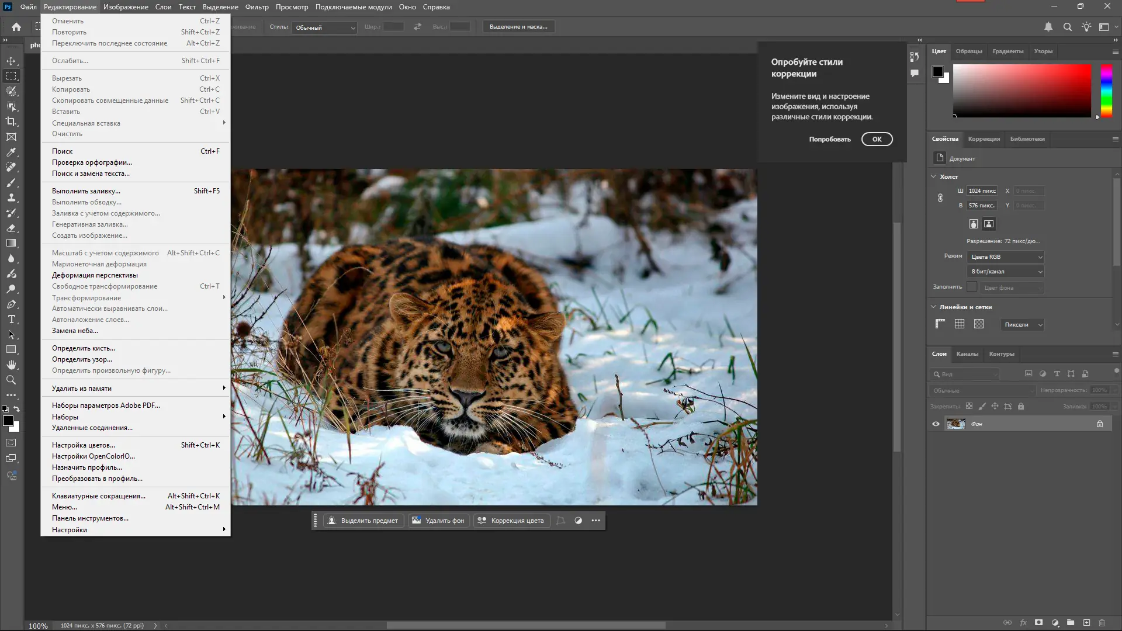Screen dimensions: 1122x631
Task: Switch to the Каналы tab
Action: (967, 354)
